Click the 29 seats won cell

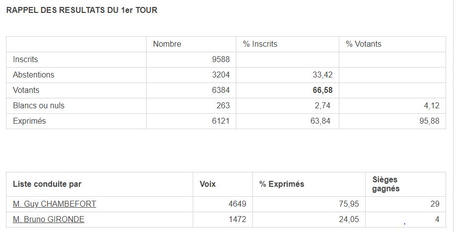coord(435,204)
